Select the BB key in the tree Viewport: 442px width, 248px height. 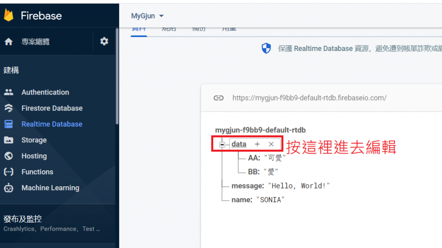point(254,172)
